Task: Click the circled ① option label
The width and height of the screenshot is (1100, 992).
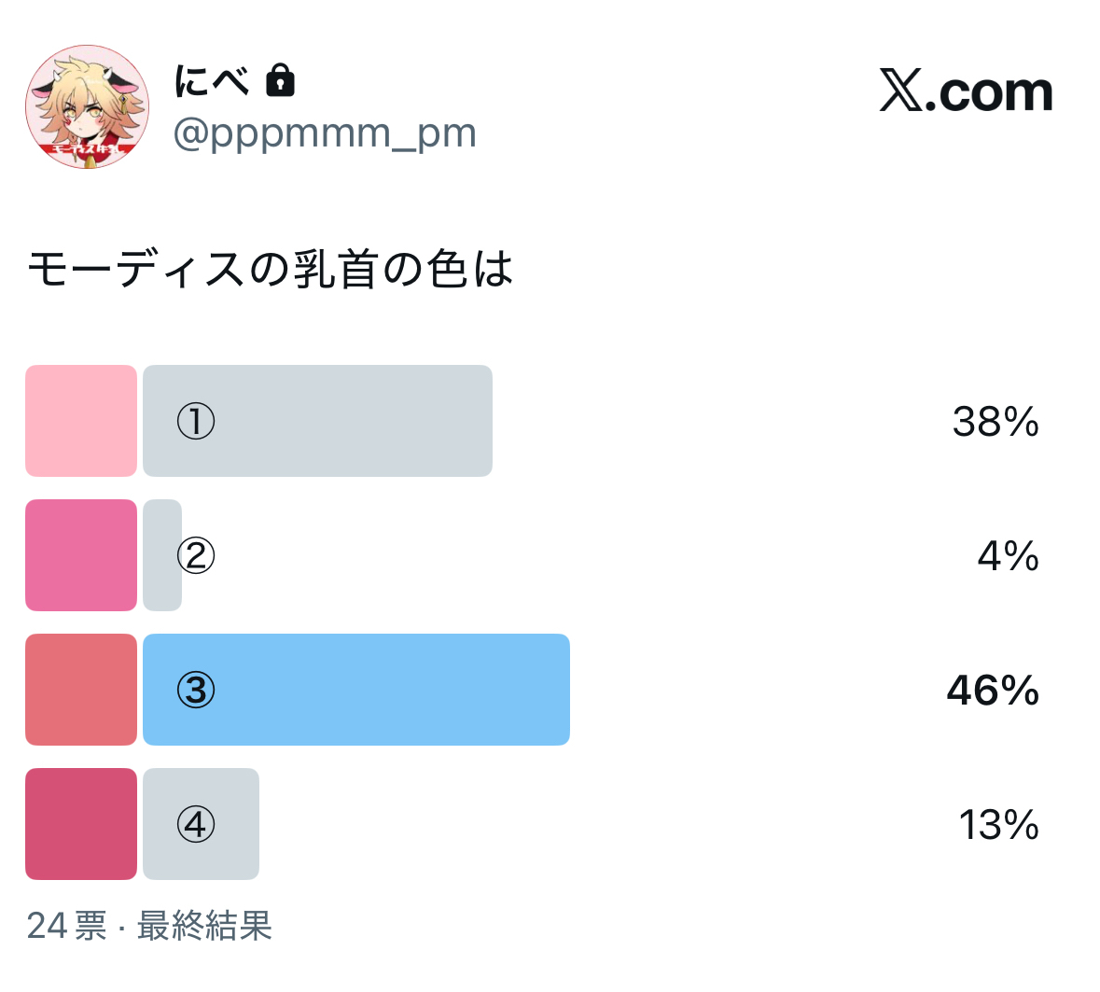Action: tap(196, 421)
